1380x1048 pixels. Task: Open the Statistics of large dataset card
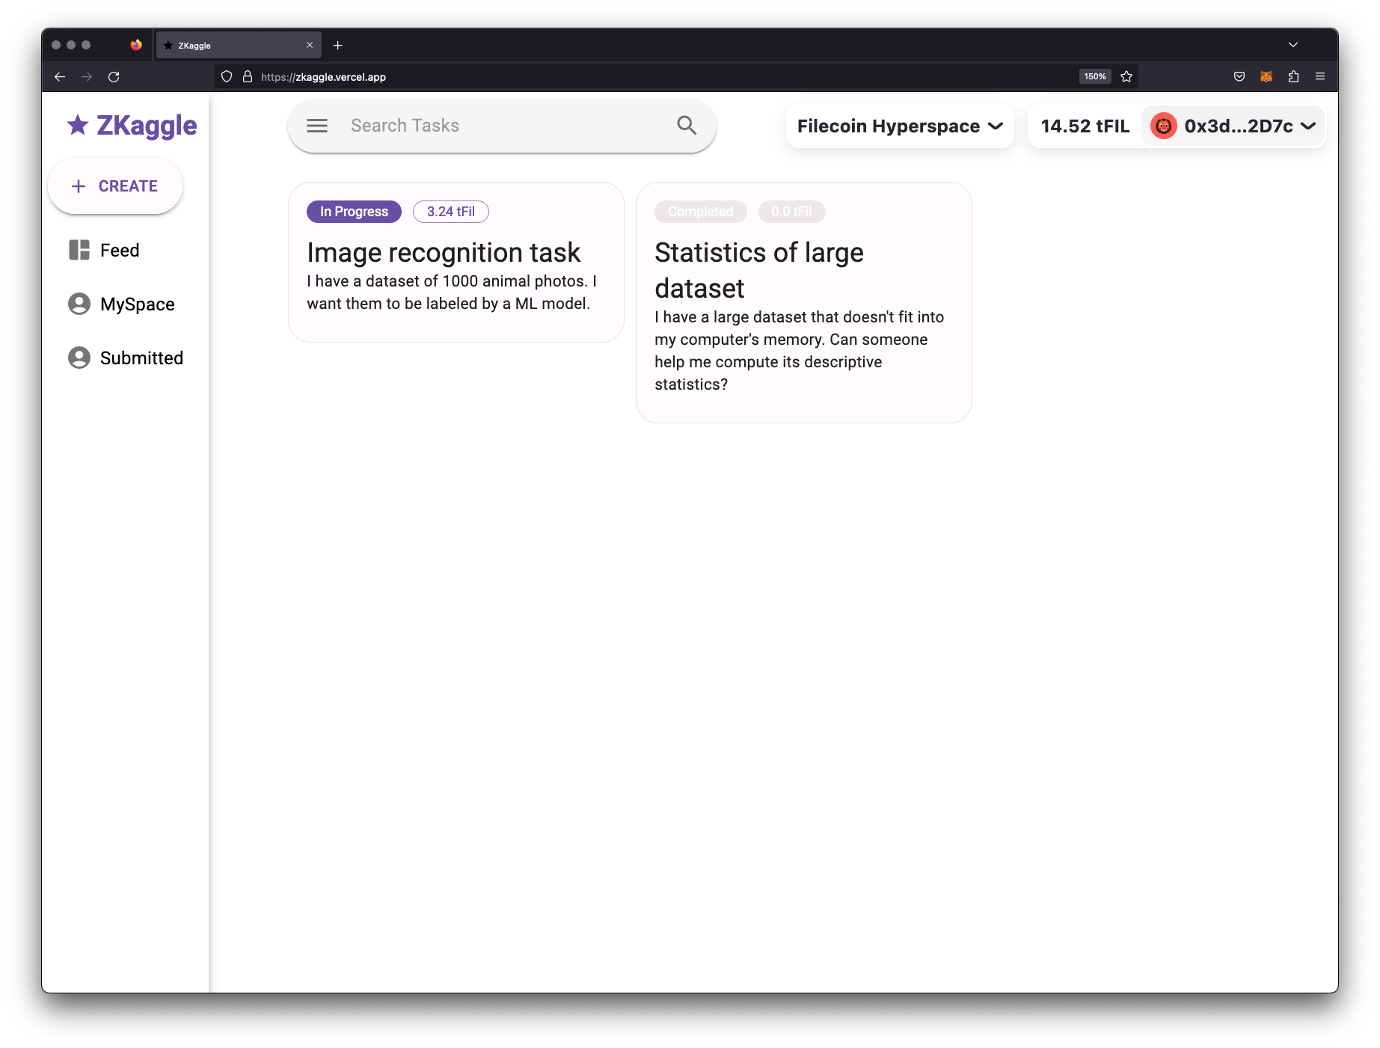tap(804, 303)
